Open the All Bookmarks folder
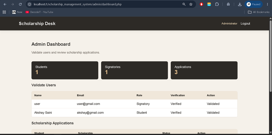 coord(259,12)
